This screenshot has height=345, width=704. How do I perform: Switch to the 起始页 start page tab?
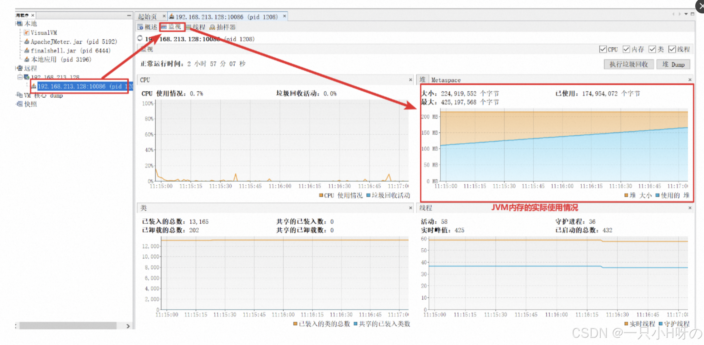(147, 17)
